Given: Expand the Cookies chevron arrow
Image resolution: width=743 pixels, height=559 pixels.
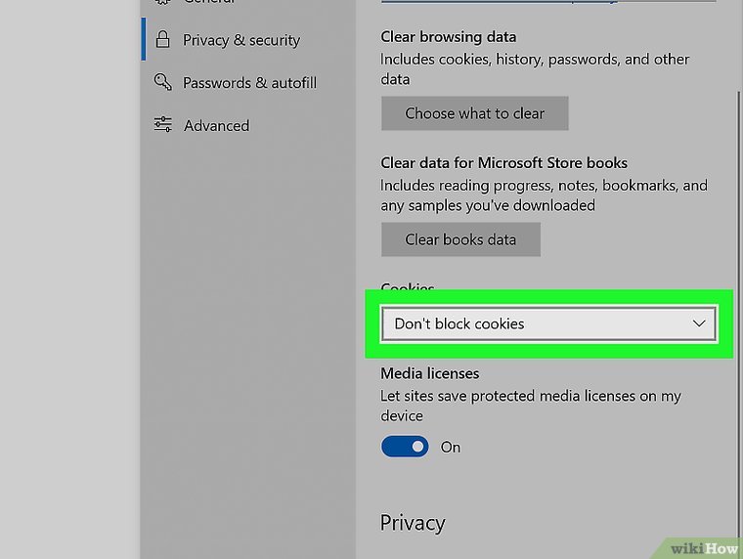Looking at the screenshot, I should coord(699,323).
